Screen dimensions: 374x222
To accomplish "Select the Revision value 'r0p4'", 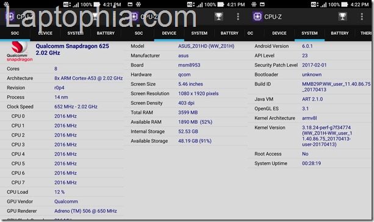I will pyautogui.click(x=59, y=88).
